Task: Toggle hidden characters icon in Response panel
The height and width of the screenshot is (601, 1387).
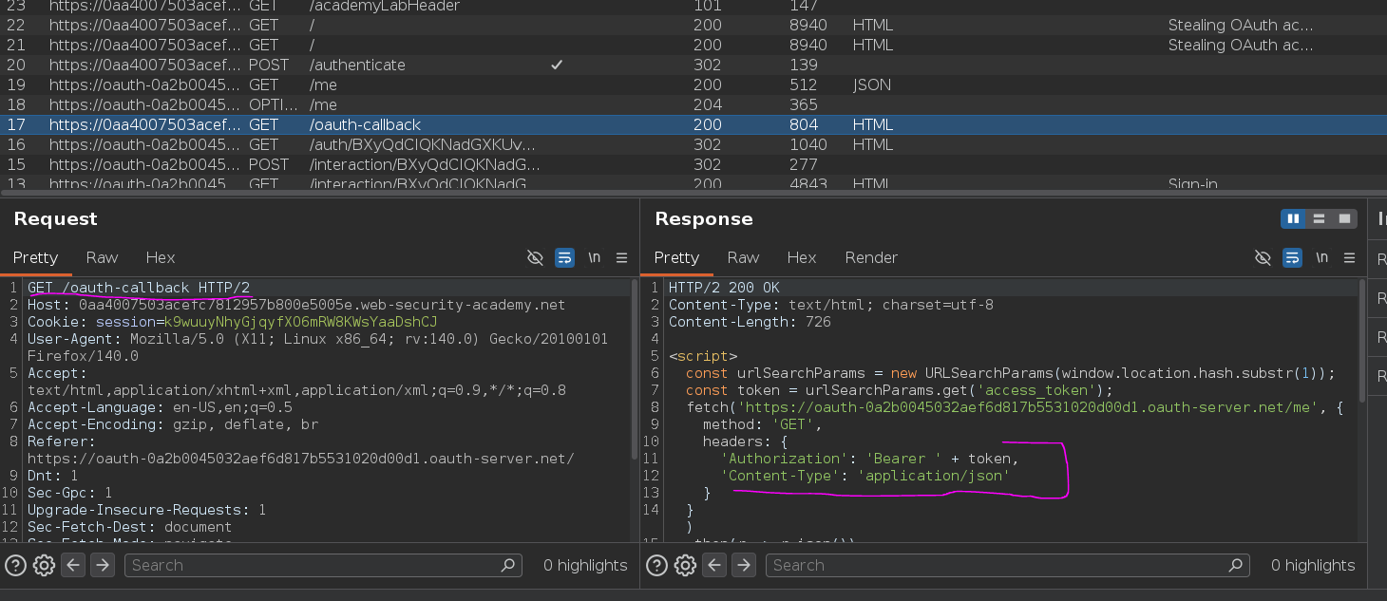Action: pos(1263,257)
